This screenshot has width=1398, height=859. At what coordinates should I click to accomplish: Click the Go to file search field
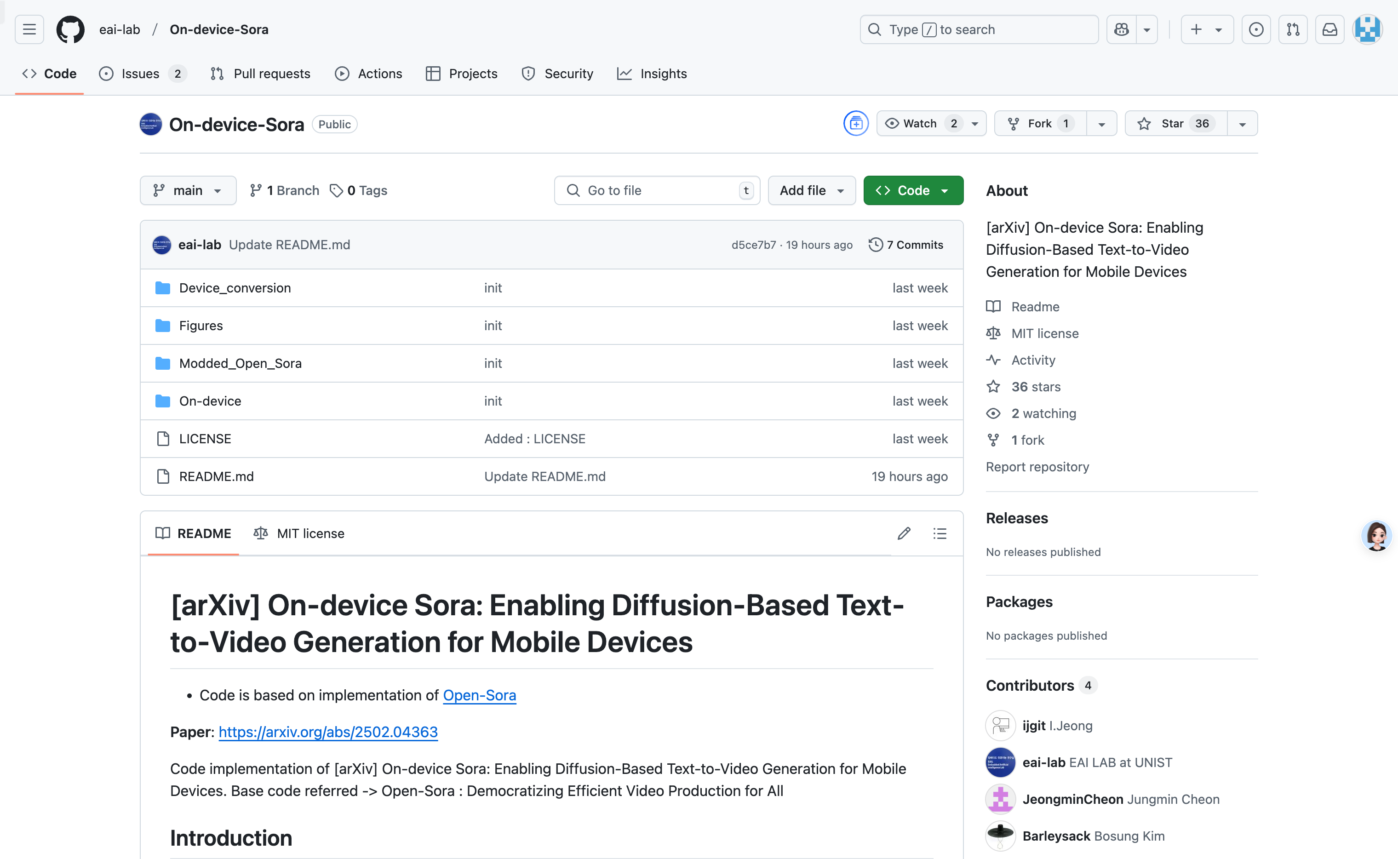click(657, 190)
